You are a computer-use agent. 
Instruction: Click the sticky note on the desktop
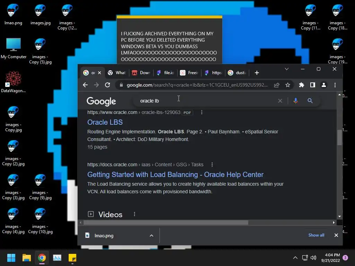click(169, 39)
